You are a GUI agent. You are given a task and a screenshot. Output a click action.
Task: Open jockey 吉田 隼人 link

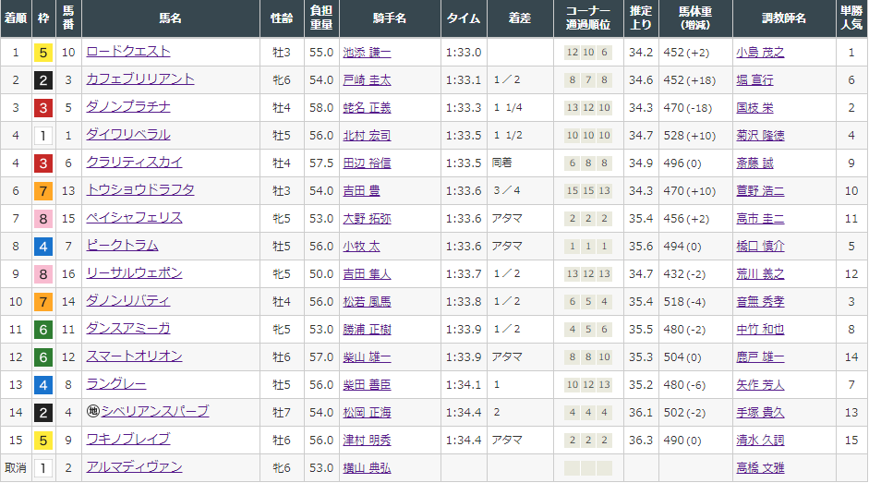pyautogui.click(x=367, y=274)
